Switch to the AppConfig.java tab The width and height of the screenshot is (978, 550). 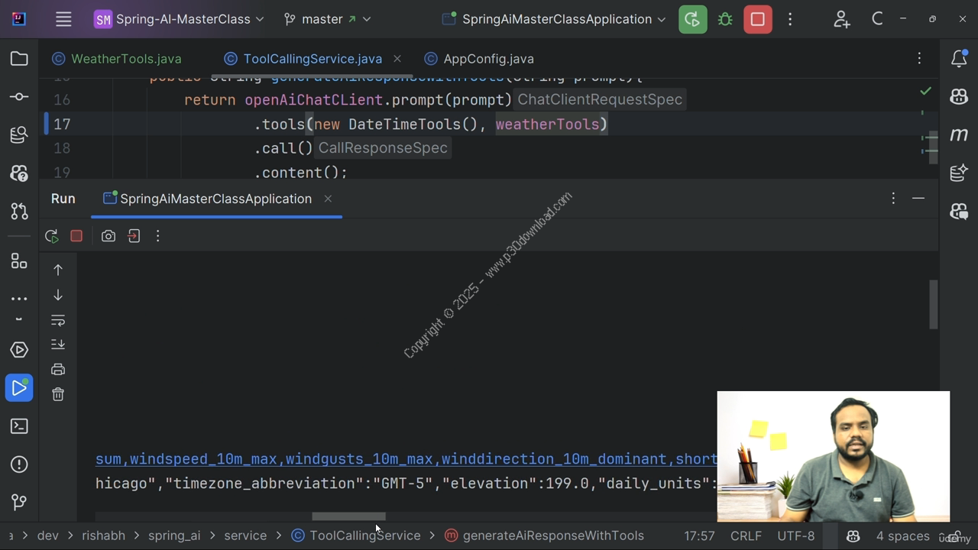coord(488,59)
